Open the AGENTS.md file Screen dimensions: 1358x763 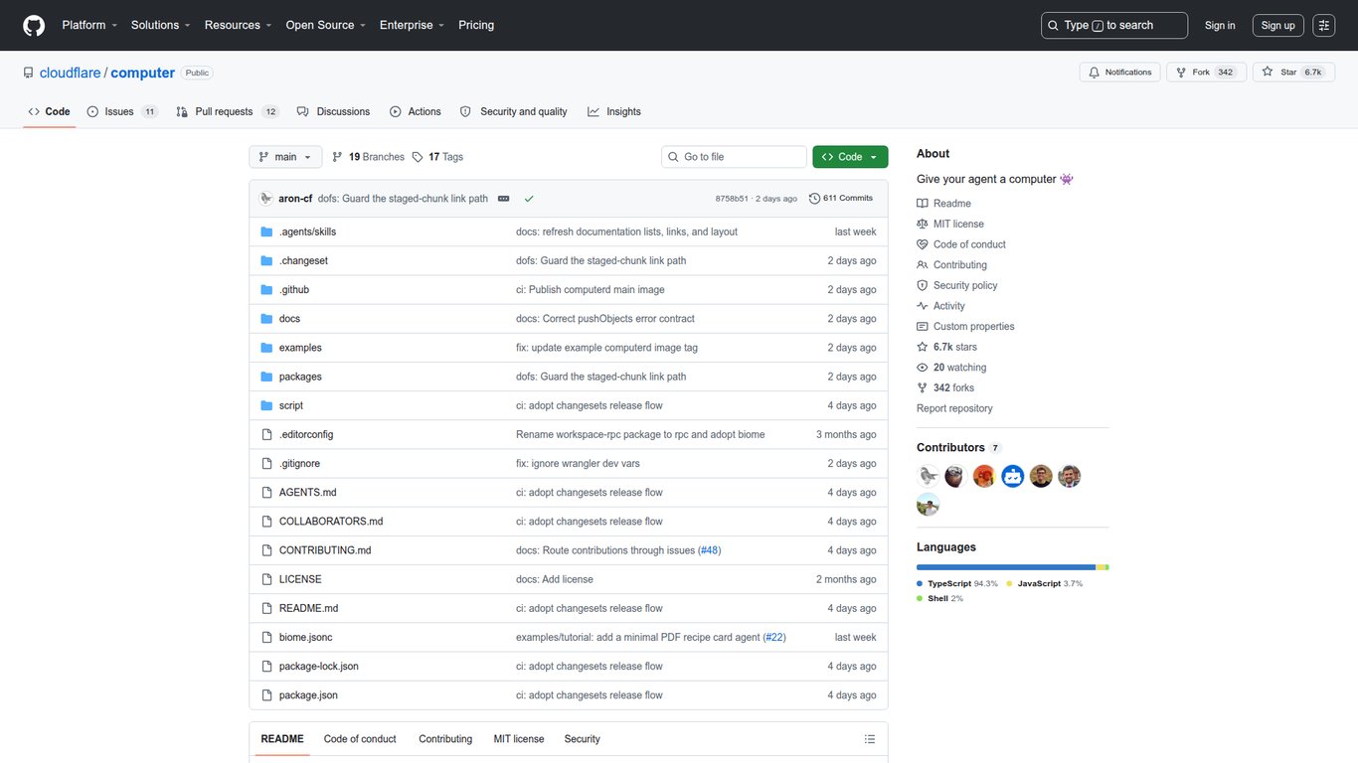coord(308,492)
